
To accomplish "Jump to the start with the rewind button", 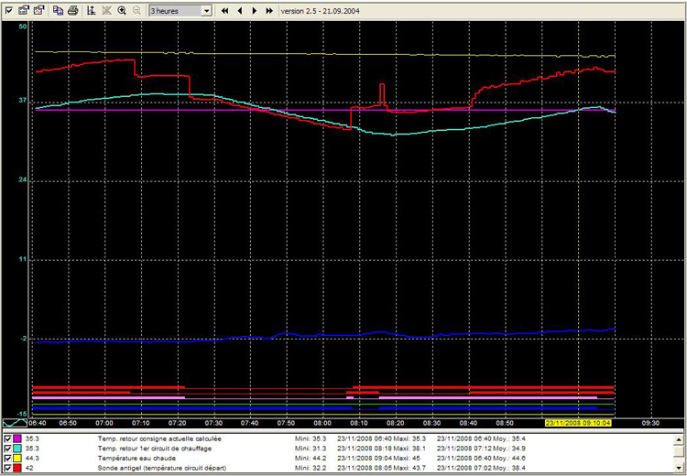I will pos(225,10).
